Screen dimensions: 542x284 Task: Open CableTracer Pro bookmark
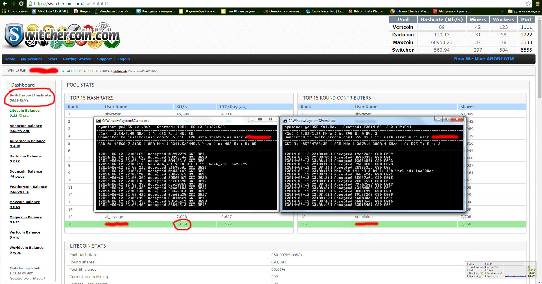(x=325, y=11)
